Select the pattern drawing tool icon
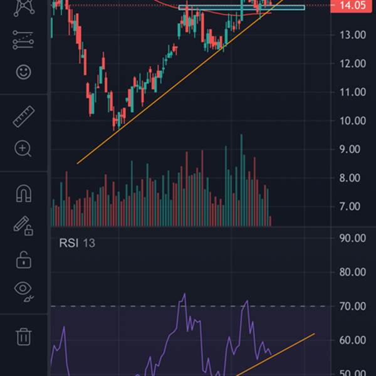 24,7
